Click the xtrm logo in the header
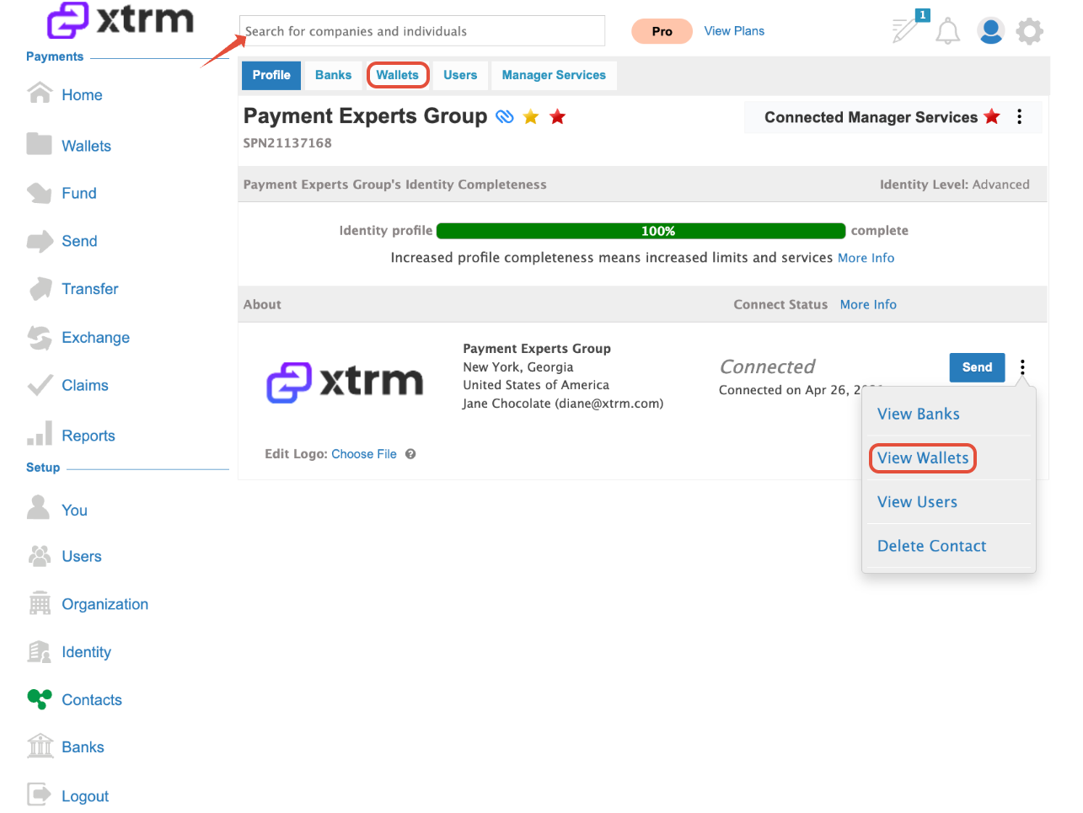 point(120,20)
